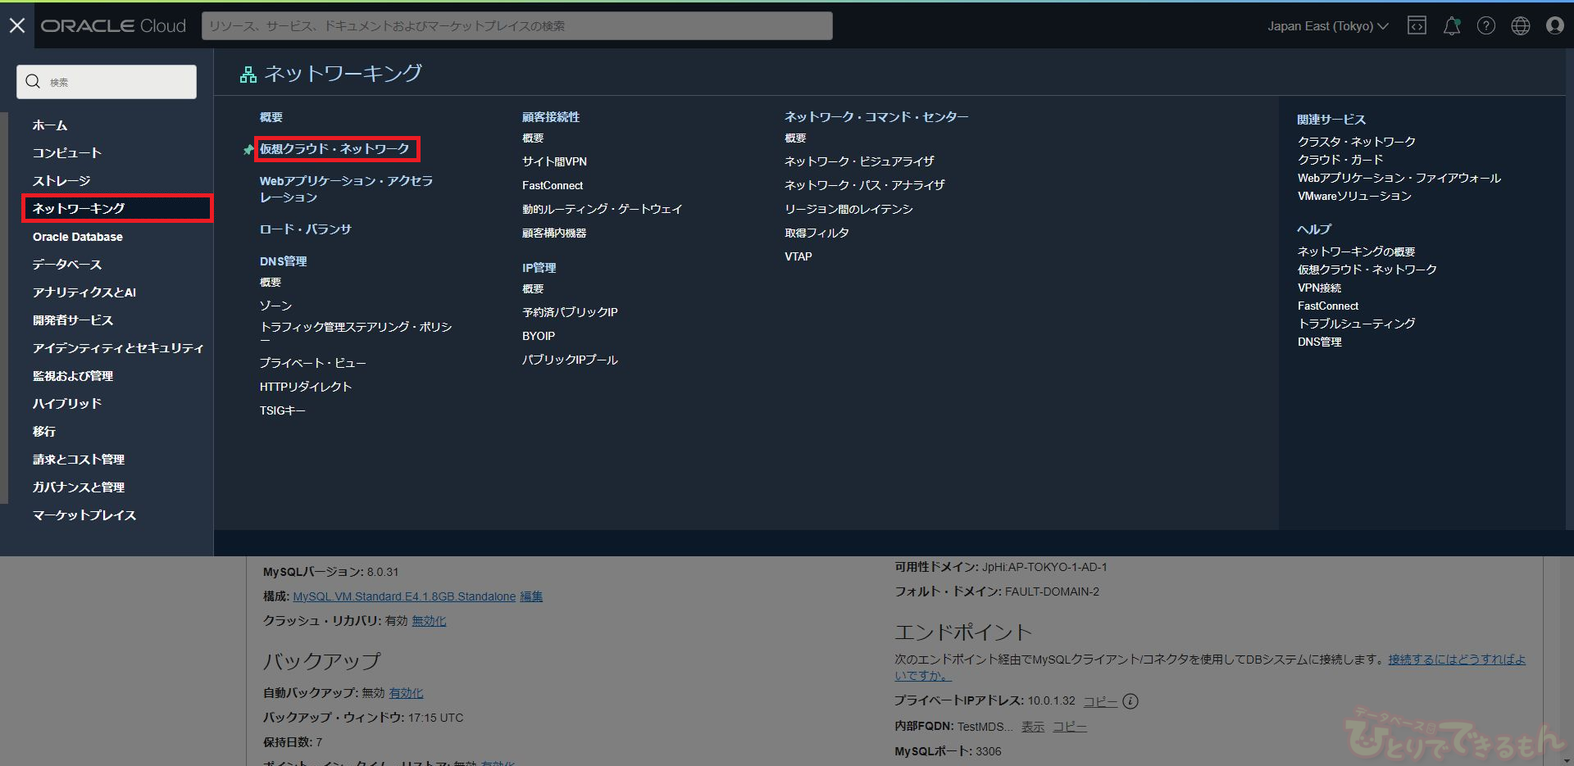
Task: Click the top resource search bar
Action: pyautogui.click(x=516, y=26)
